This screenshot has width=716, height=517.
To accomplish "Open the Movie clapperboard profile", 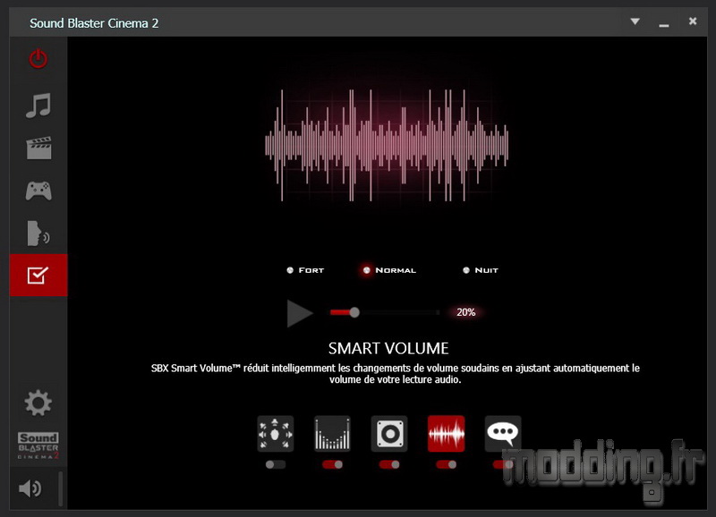I will tap(38, 148).
